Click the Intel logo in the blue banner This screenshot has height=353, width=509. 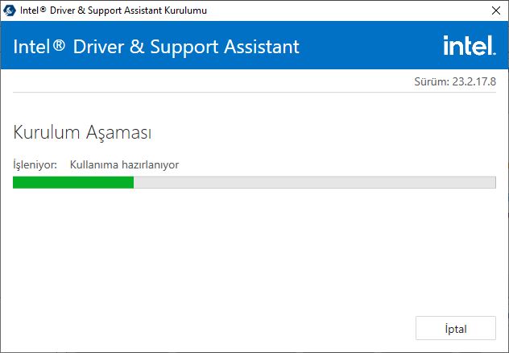coord(470,45)
